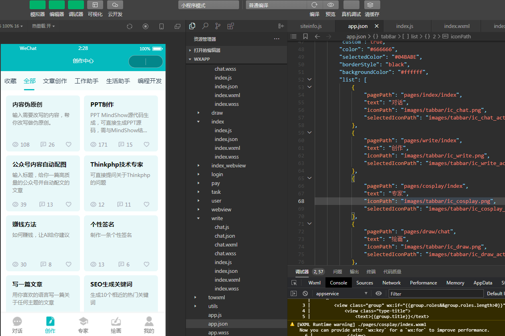
Task: Toggle the switch in the 创作中心 header
Action: (x=146, y=62)
